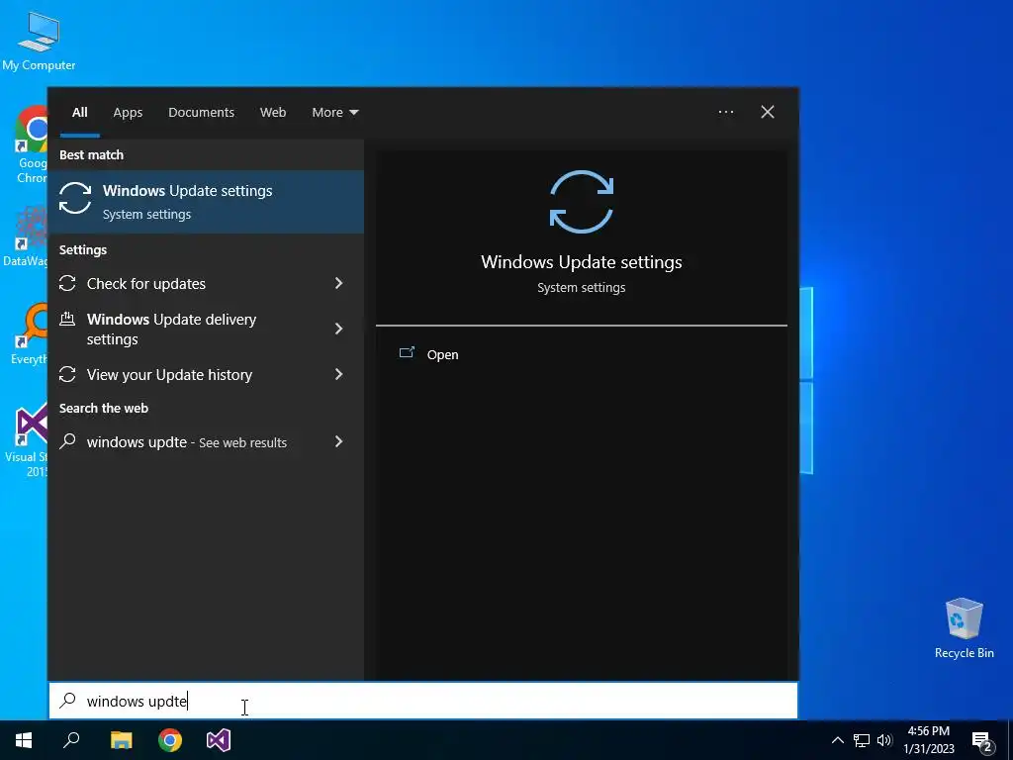Open File Explorer from taskbar
This screenshot has height=760, width=1013.
(122, 740)
